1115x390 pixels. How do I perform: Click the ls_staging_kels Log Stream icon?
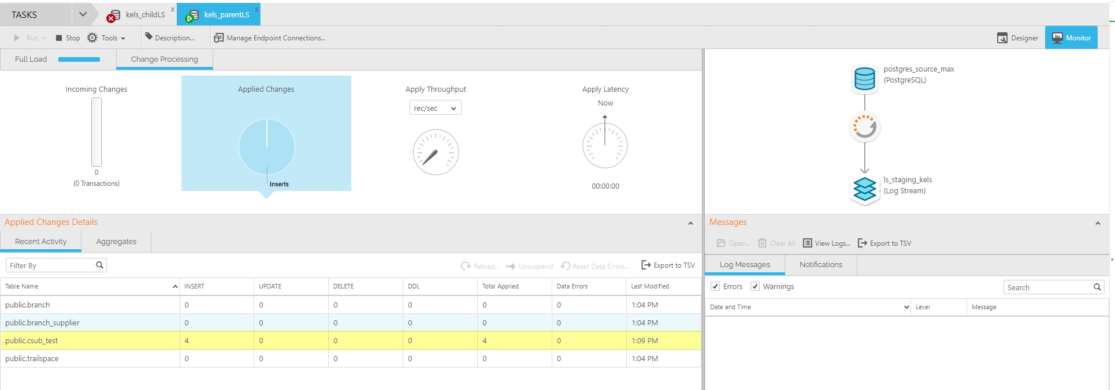[x=864, y=189]
